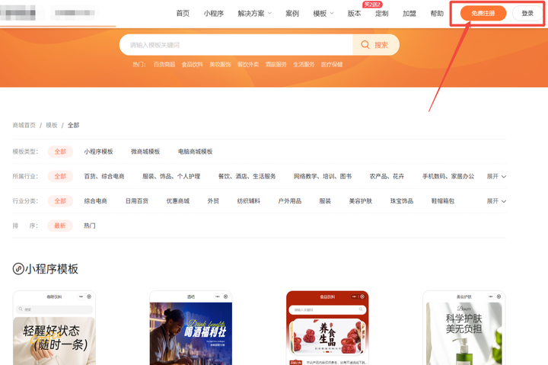Click the link icon beside 小程序模板 heading
548x365 pixels.
click(18, 269)
